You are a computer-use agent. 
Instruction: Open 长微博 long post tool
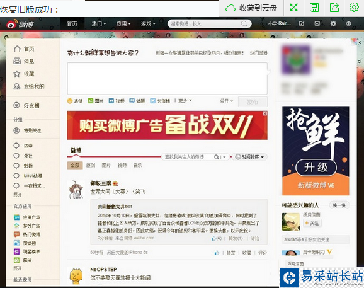tap(160, 101)
